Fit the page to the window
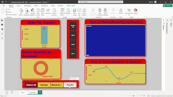 [149, 96]
